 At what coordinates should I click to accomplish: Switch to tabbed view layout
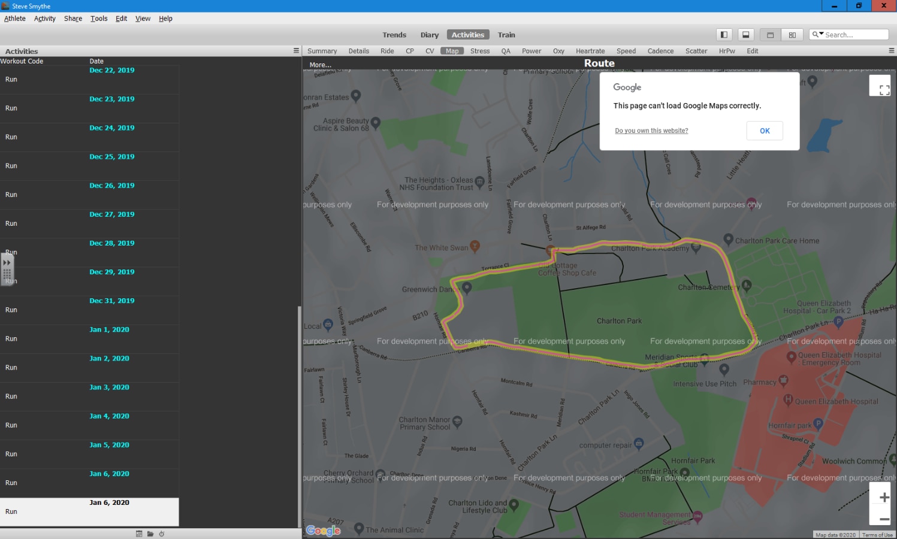pyautogui.click(x=771, y=35)
